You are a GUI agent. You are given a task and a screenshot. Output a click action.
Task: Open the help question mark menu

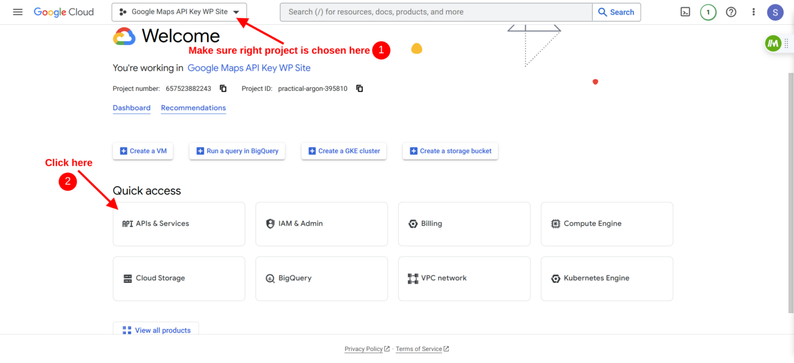731,11
